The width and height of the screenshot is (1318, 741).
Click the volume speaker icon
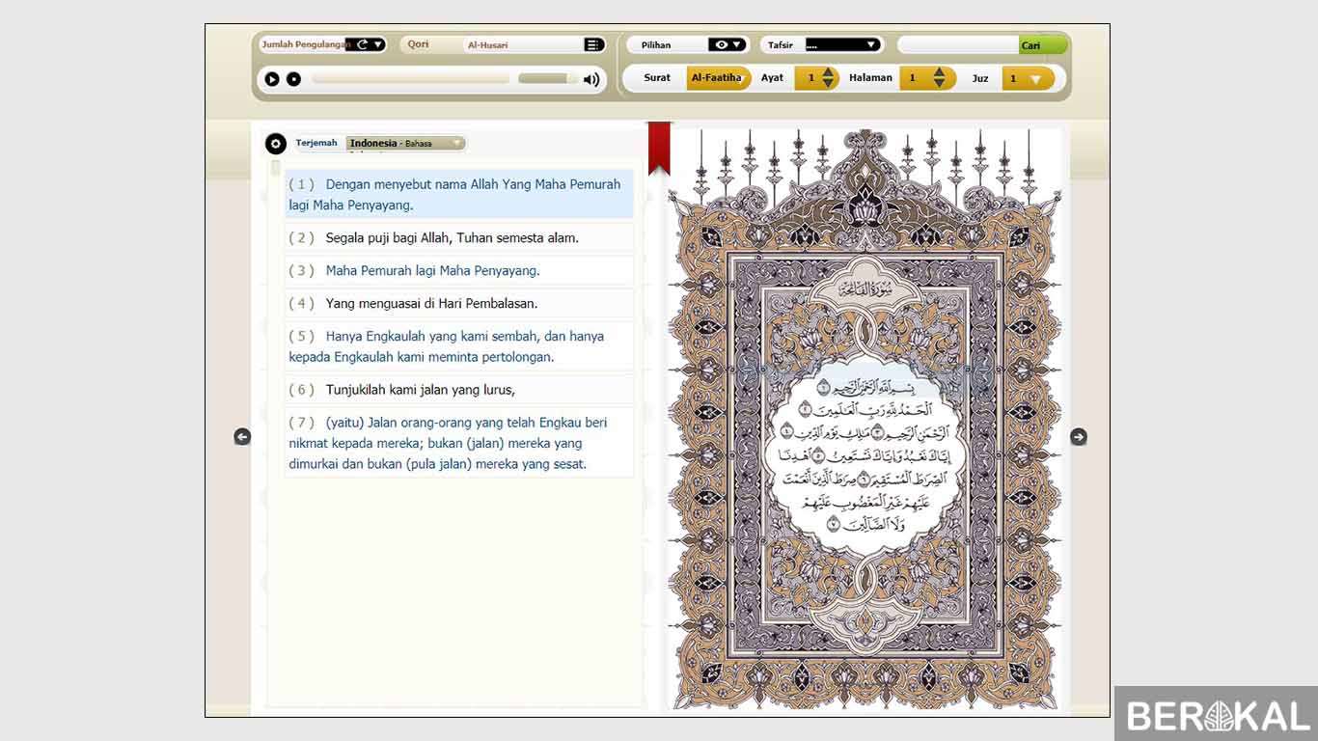coord(590,79)
